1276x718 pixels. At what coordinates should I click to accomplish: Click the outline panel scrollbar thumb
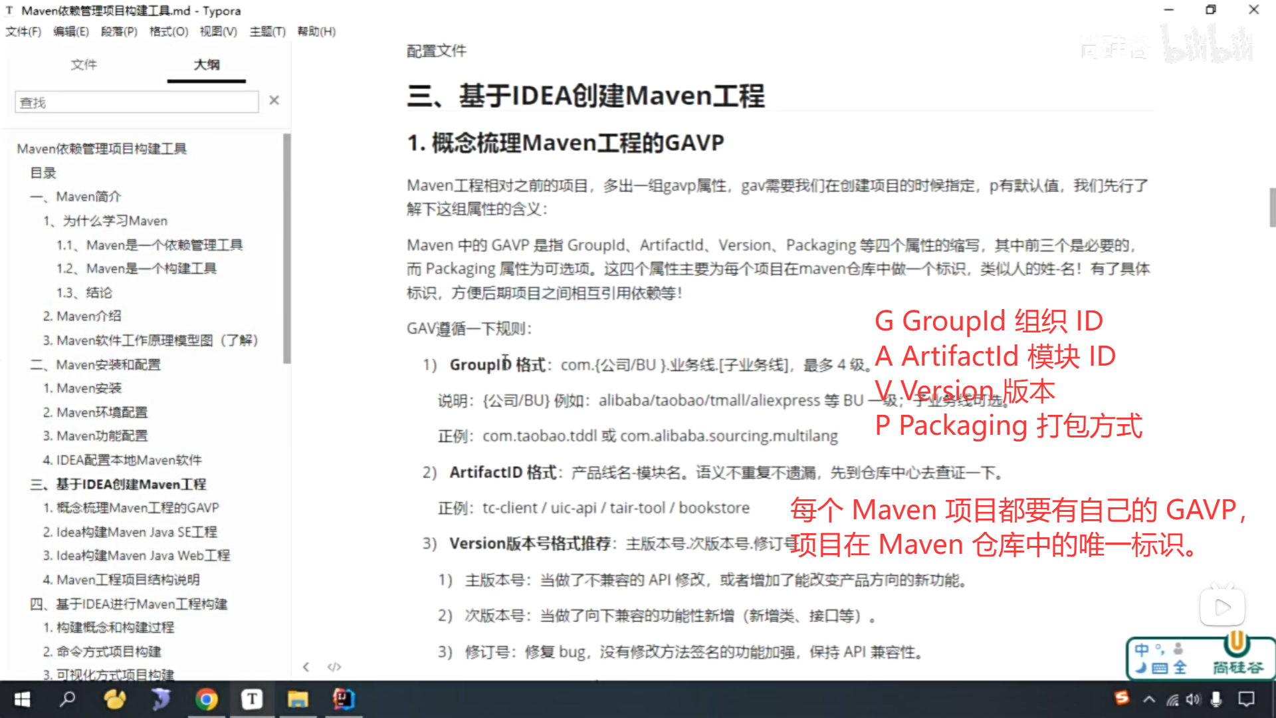click(x=286, y=249)
